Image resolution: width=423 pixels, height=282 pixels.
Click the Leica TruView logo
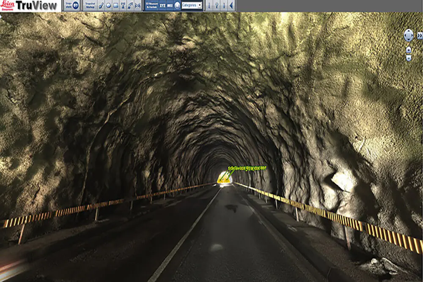30,5
